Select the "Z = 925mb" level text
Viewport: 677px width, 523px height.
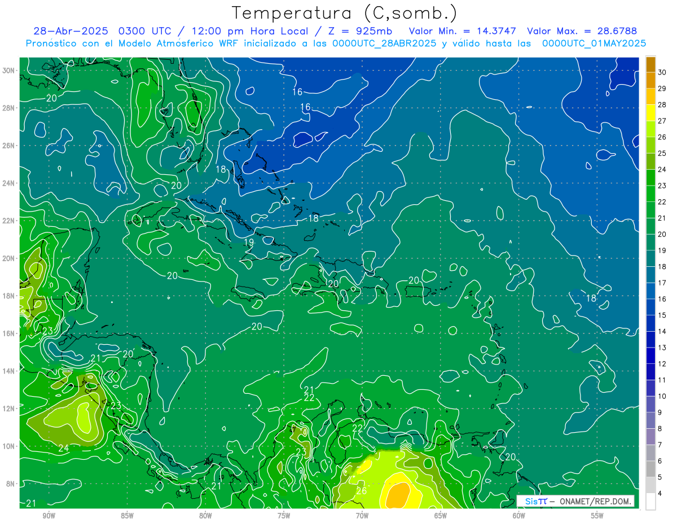358,31
